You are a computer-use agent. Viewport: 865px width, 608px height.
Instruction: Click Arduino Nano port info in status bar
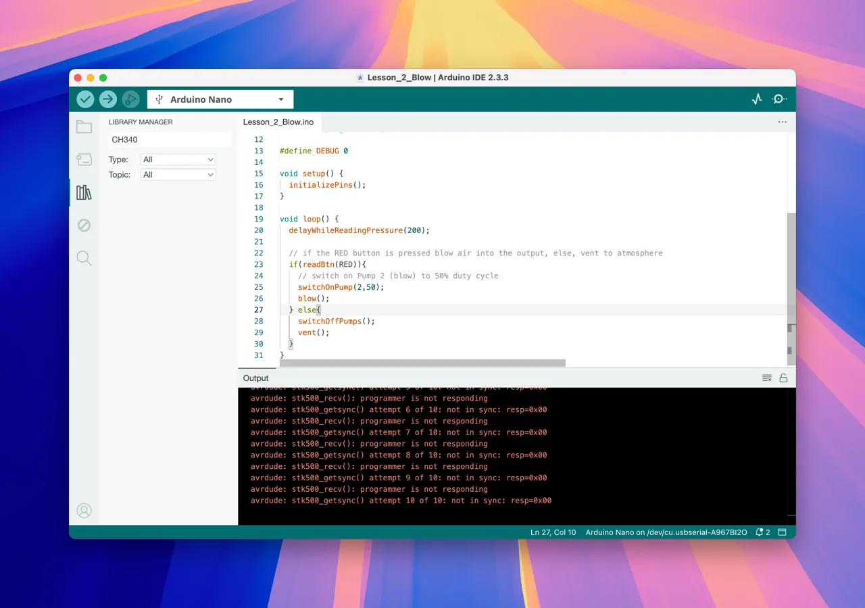click(x=666, y=532)
